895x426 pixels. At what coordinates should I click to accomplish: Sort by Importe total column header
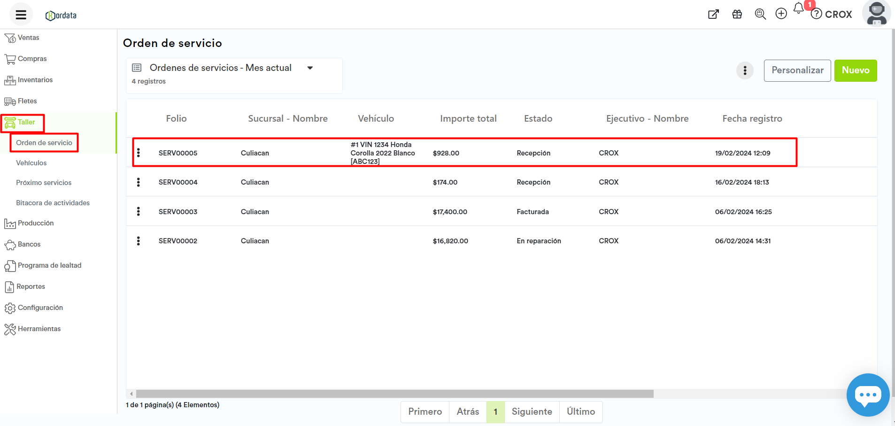(468, 119)
